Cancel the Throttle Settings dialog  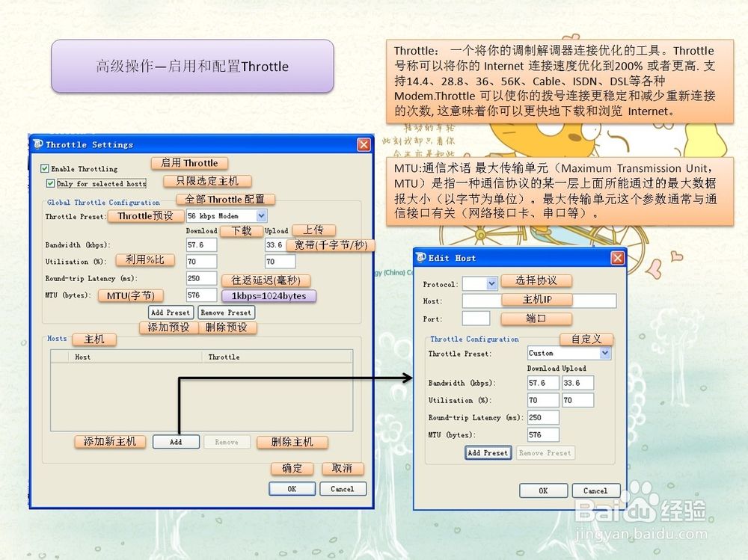pos(343,489)
